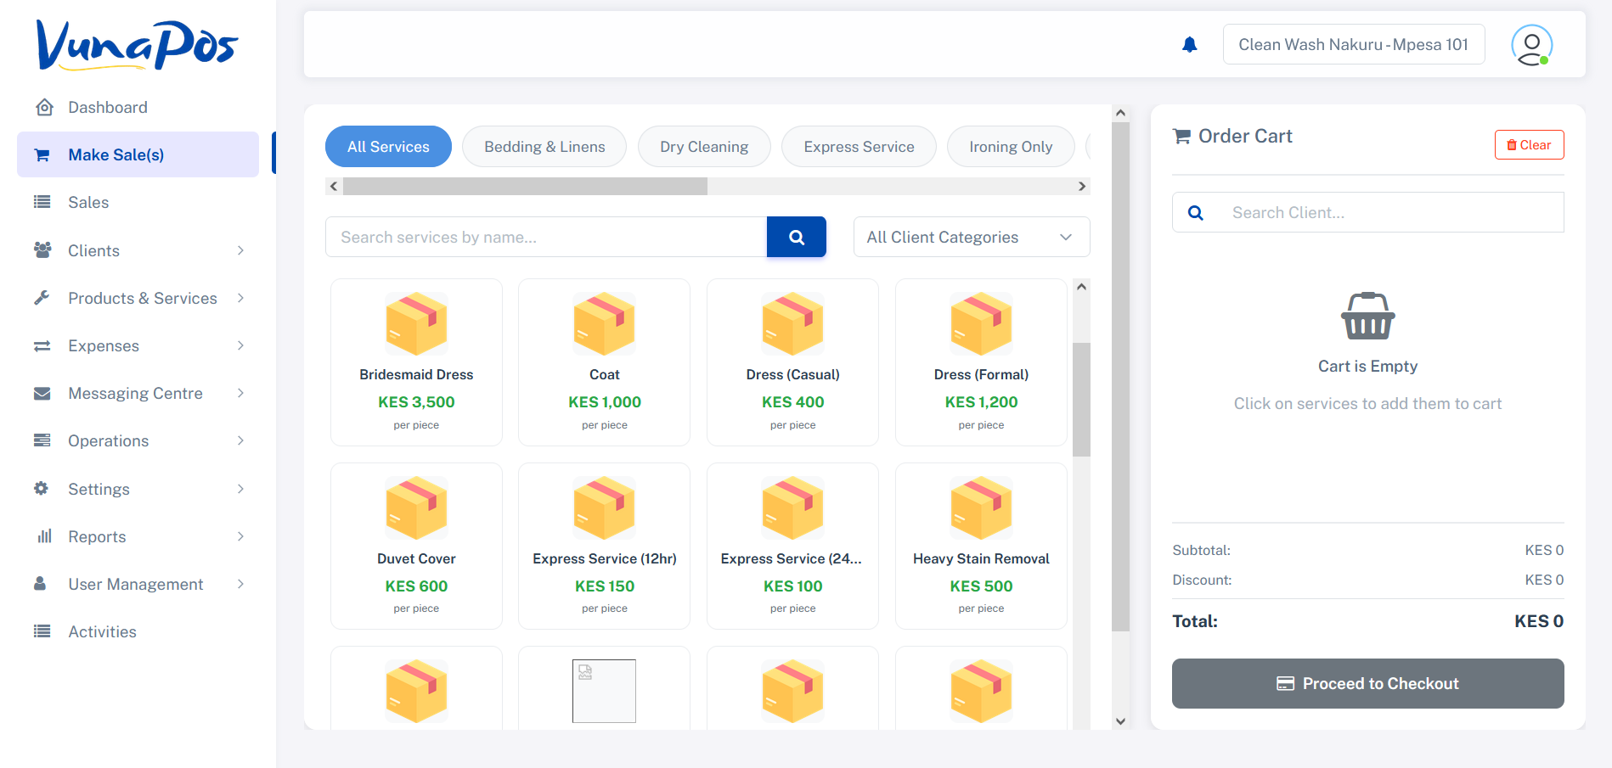Click the magnifier icon in Search Client

[x=1195, y=213]
